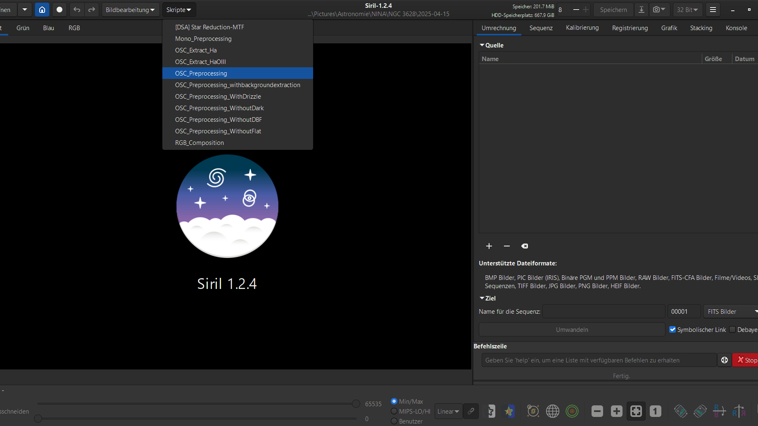Viewport: 758px width, 426px height.
Task: Click the help icon beside command line
Action: point(725,360)
